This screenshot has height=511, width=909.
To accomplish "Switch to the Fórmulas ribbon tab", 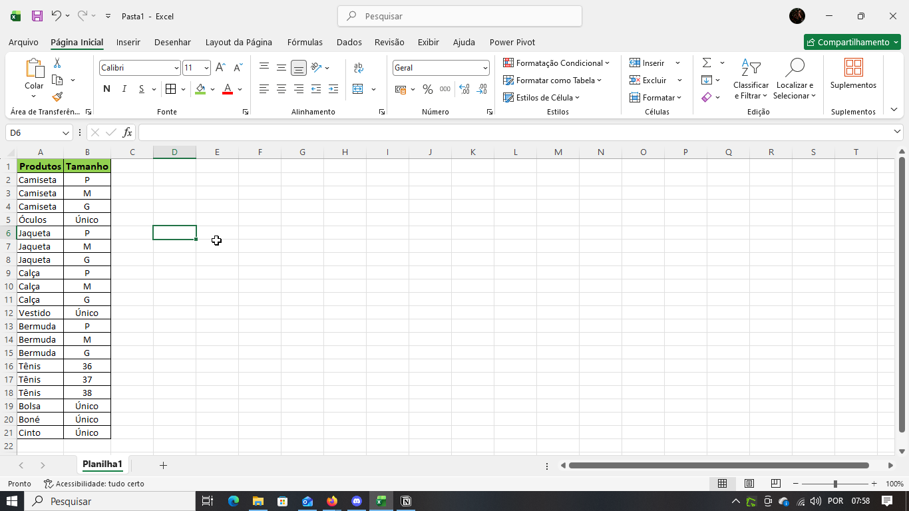I will (x=305, y=42).
